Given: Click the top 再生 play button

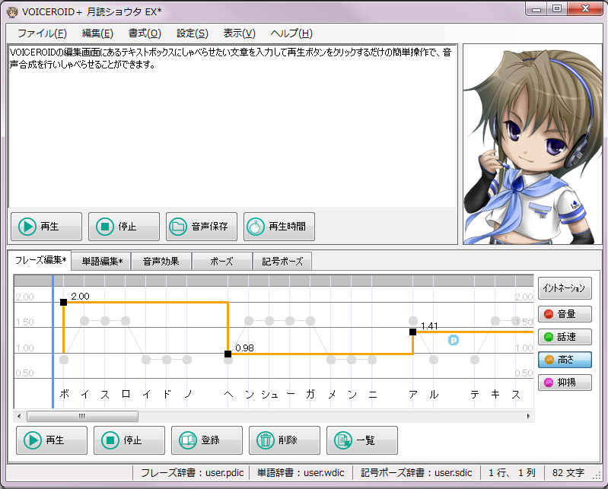Looking at the screenshot, I should click(46, 227).
